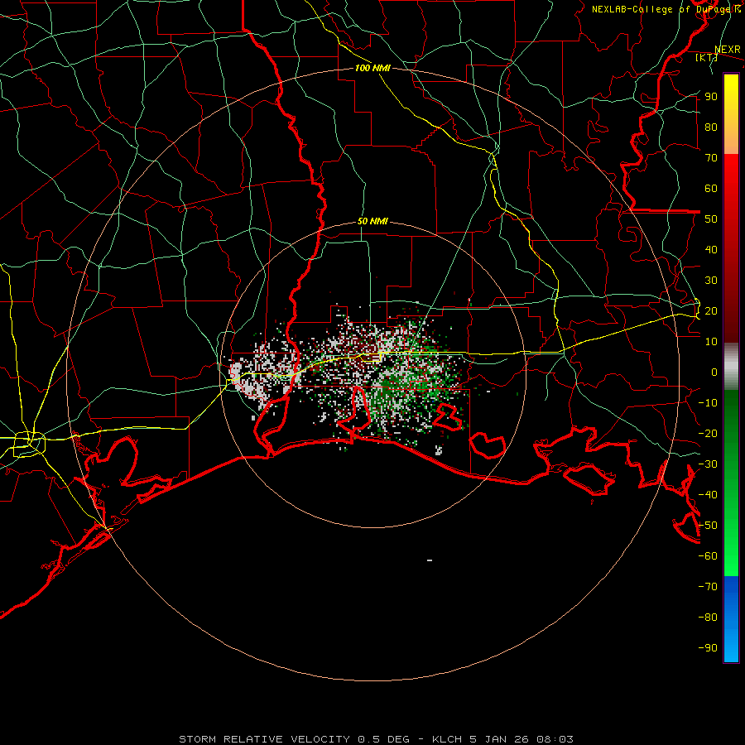745x745 pixels.
Task: Select the -40 value on velocity scale
Action: 708,495
